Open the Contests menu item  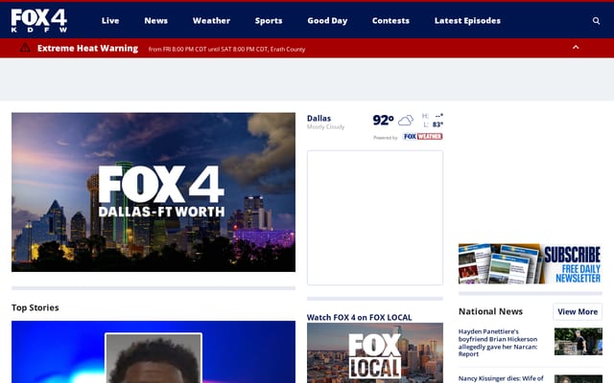click(x=390, y=21)
